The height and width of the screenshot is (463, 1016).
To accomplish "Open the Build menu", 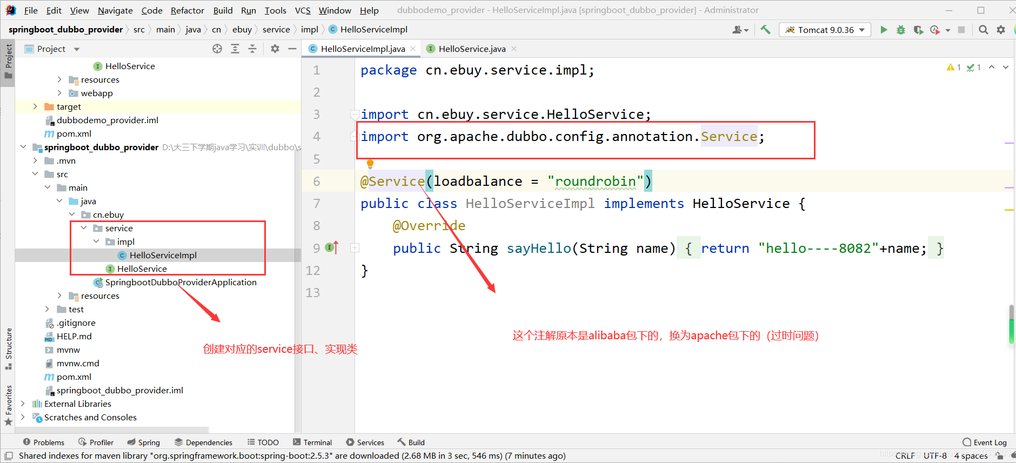I will (223, 10).
